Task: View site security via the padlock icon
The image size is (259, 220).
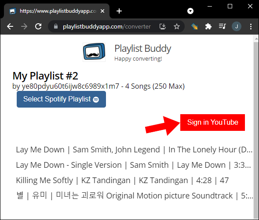Action: click(x=56, y=26)
